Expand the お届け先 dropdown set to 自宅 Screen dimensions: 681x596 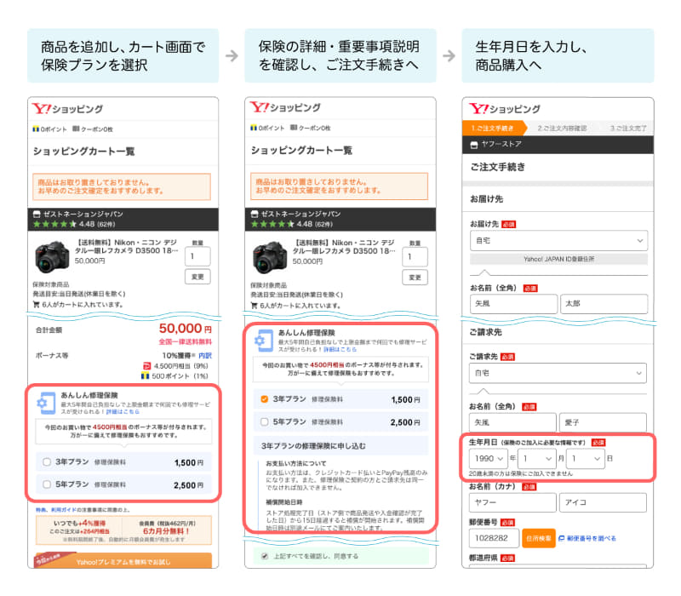click(x=558, y=241)
